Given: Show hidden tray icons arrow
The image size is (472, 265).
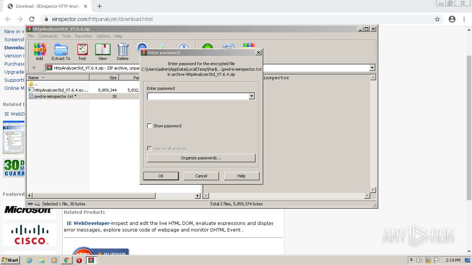Looking at the screenshot, I should point(412,260).
